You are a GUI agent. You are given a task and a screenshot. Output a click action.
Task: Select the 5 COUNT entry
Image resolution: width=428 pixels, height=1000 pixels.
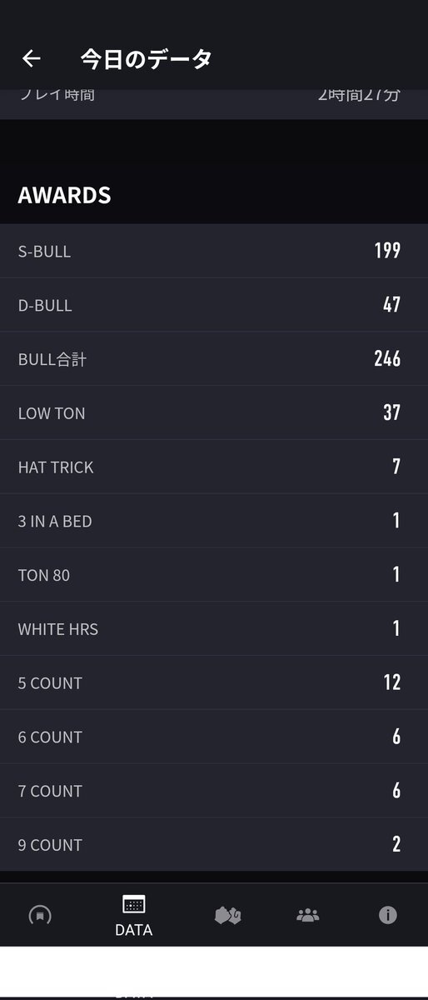214,682
